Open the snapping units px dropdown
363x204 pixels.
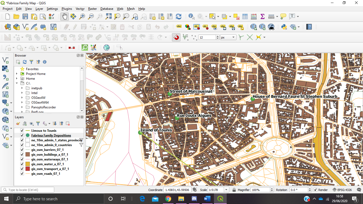coord(228,37)
